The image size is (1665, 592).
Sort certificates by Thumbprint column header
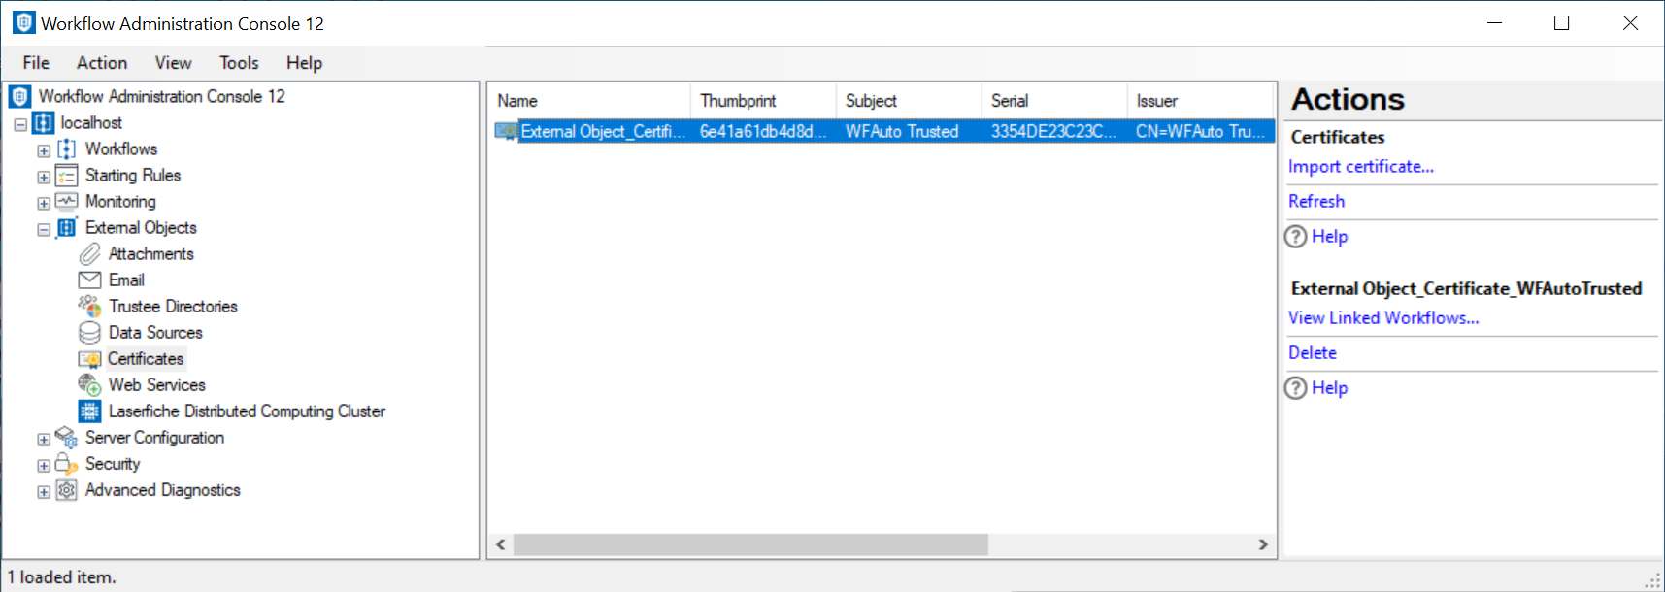pos(738,101)
